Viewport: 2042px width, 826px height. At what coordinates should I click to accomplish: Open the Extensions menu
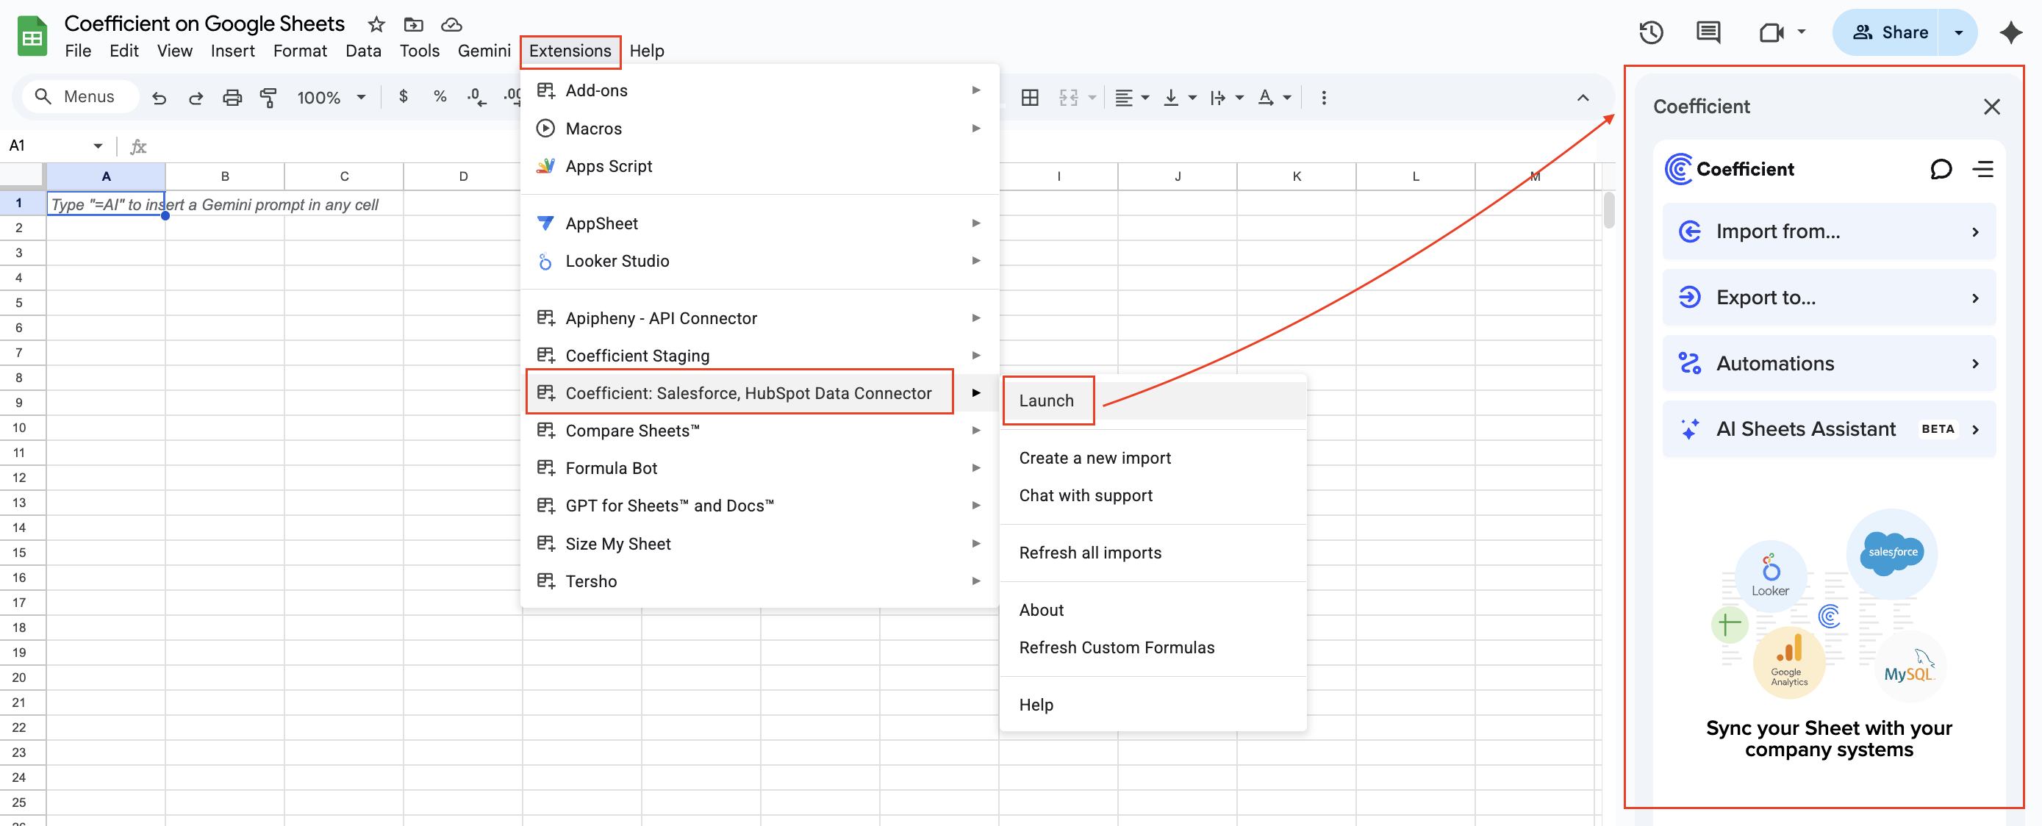[569, 51]
